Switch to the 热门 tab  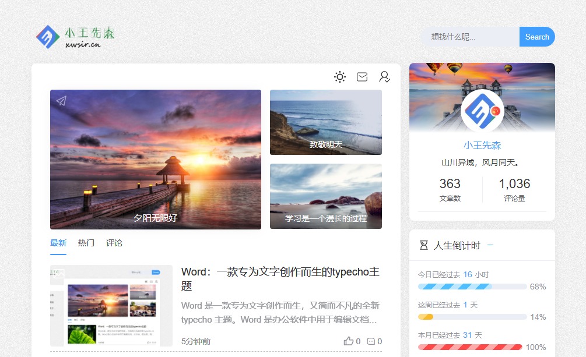pos(86,243)
